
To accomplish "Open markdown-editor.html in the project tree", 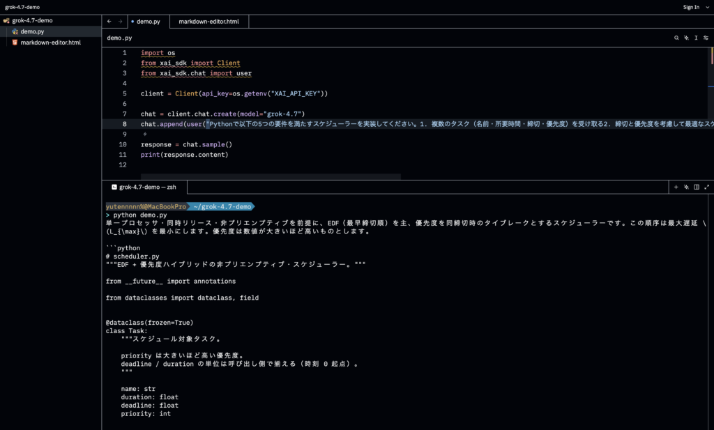I will [50, 43].
